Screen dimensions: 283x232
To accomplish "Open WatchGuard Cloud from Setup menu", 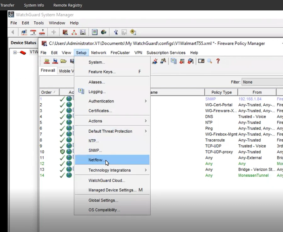I will click(x=112, y=180).
